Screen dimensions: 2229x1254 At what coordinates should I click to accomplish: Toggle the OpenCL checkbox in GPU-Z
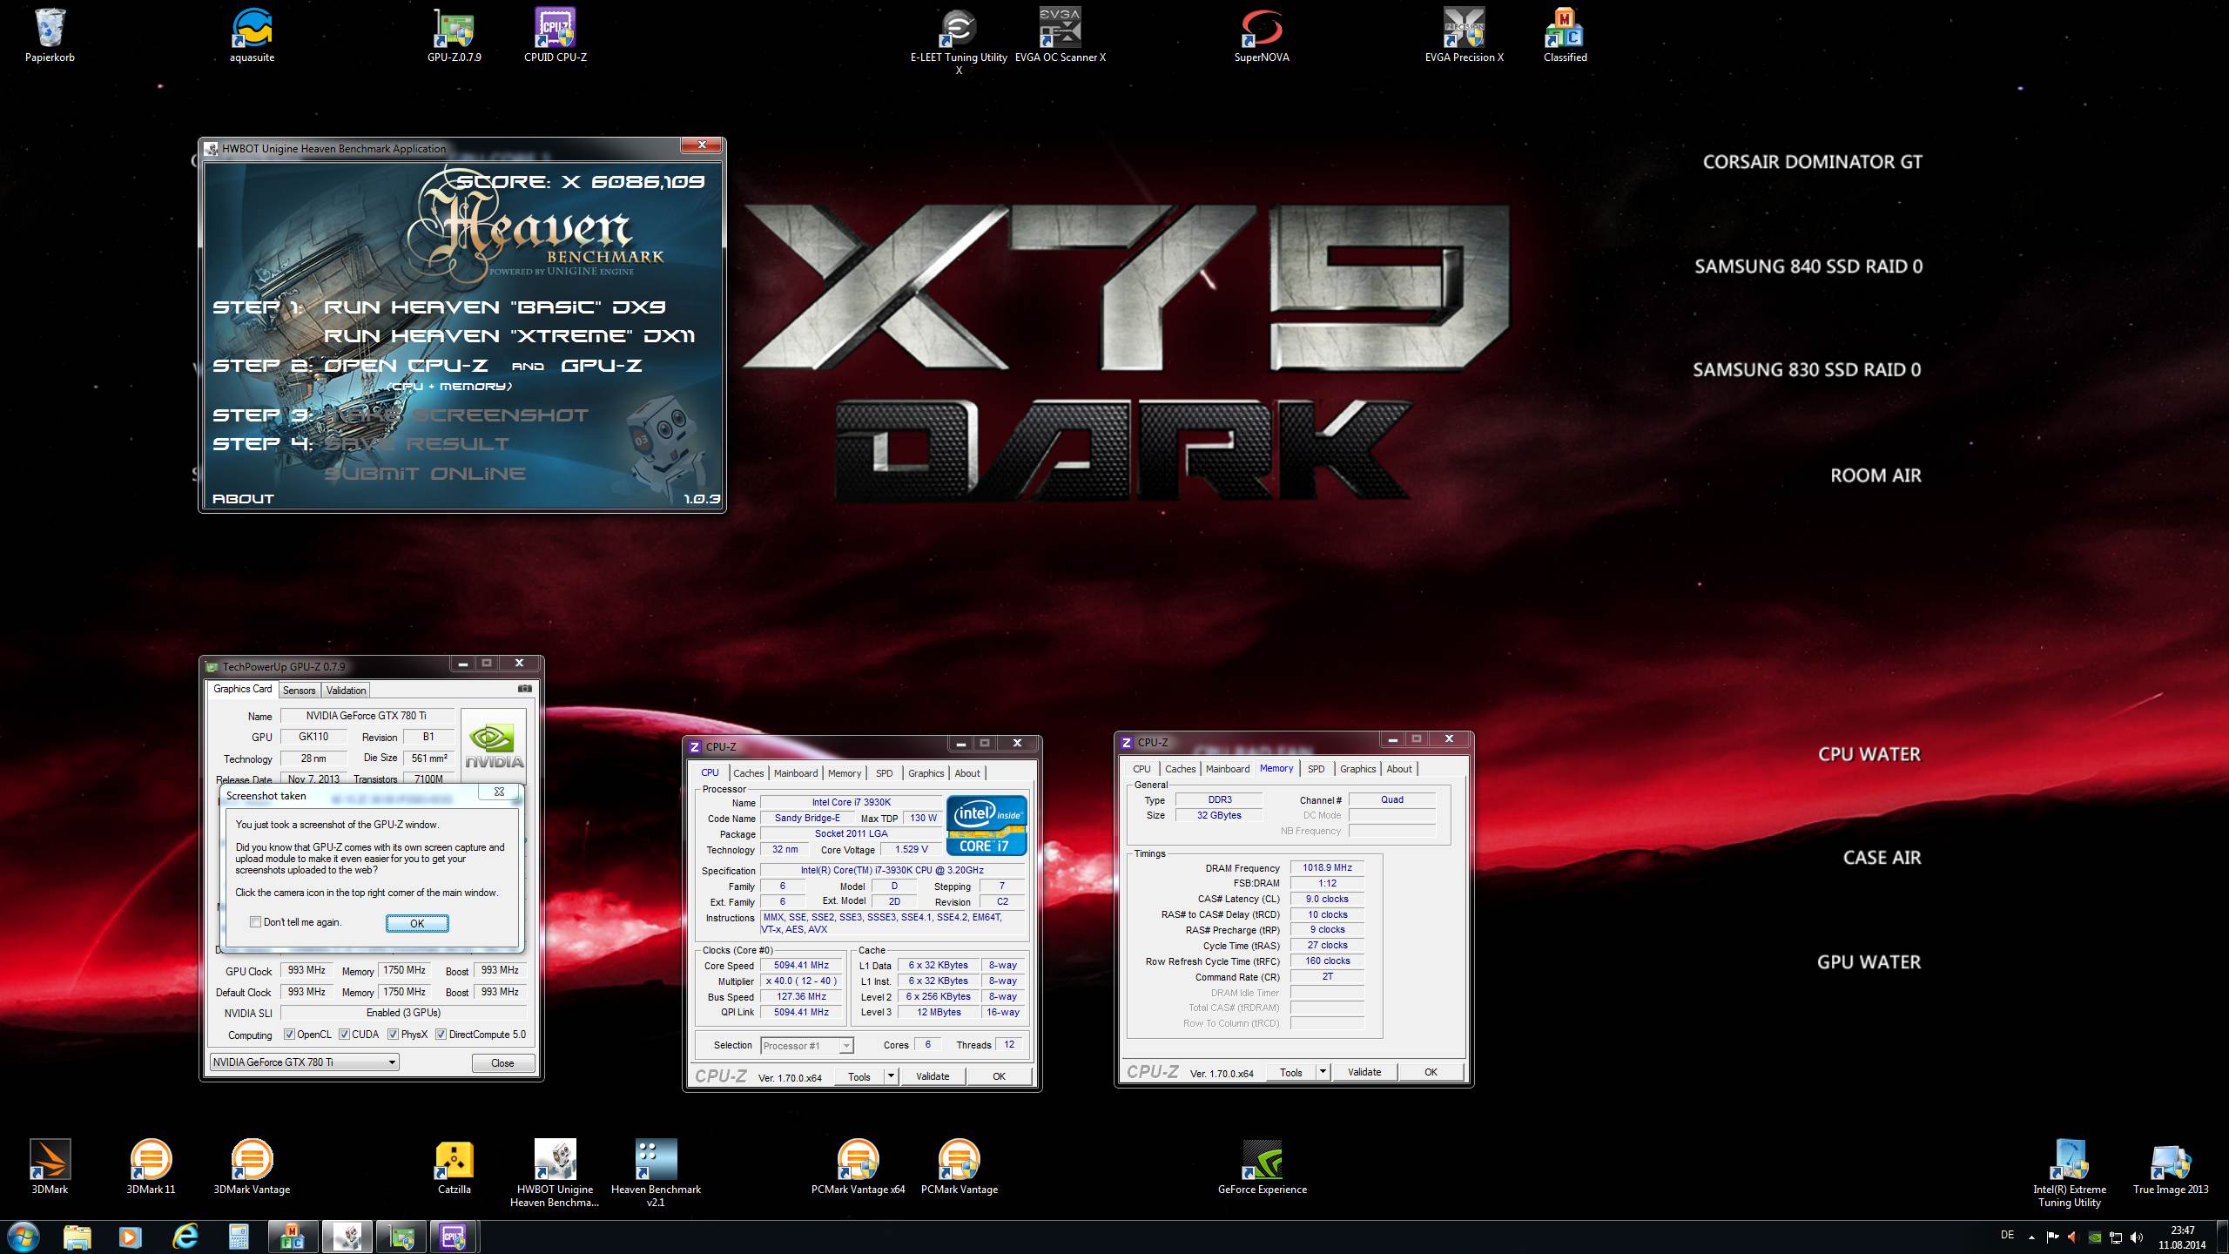[290, 1035]
